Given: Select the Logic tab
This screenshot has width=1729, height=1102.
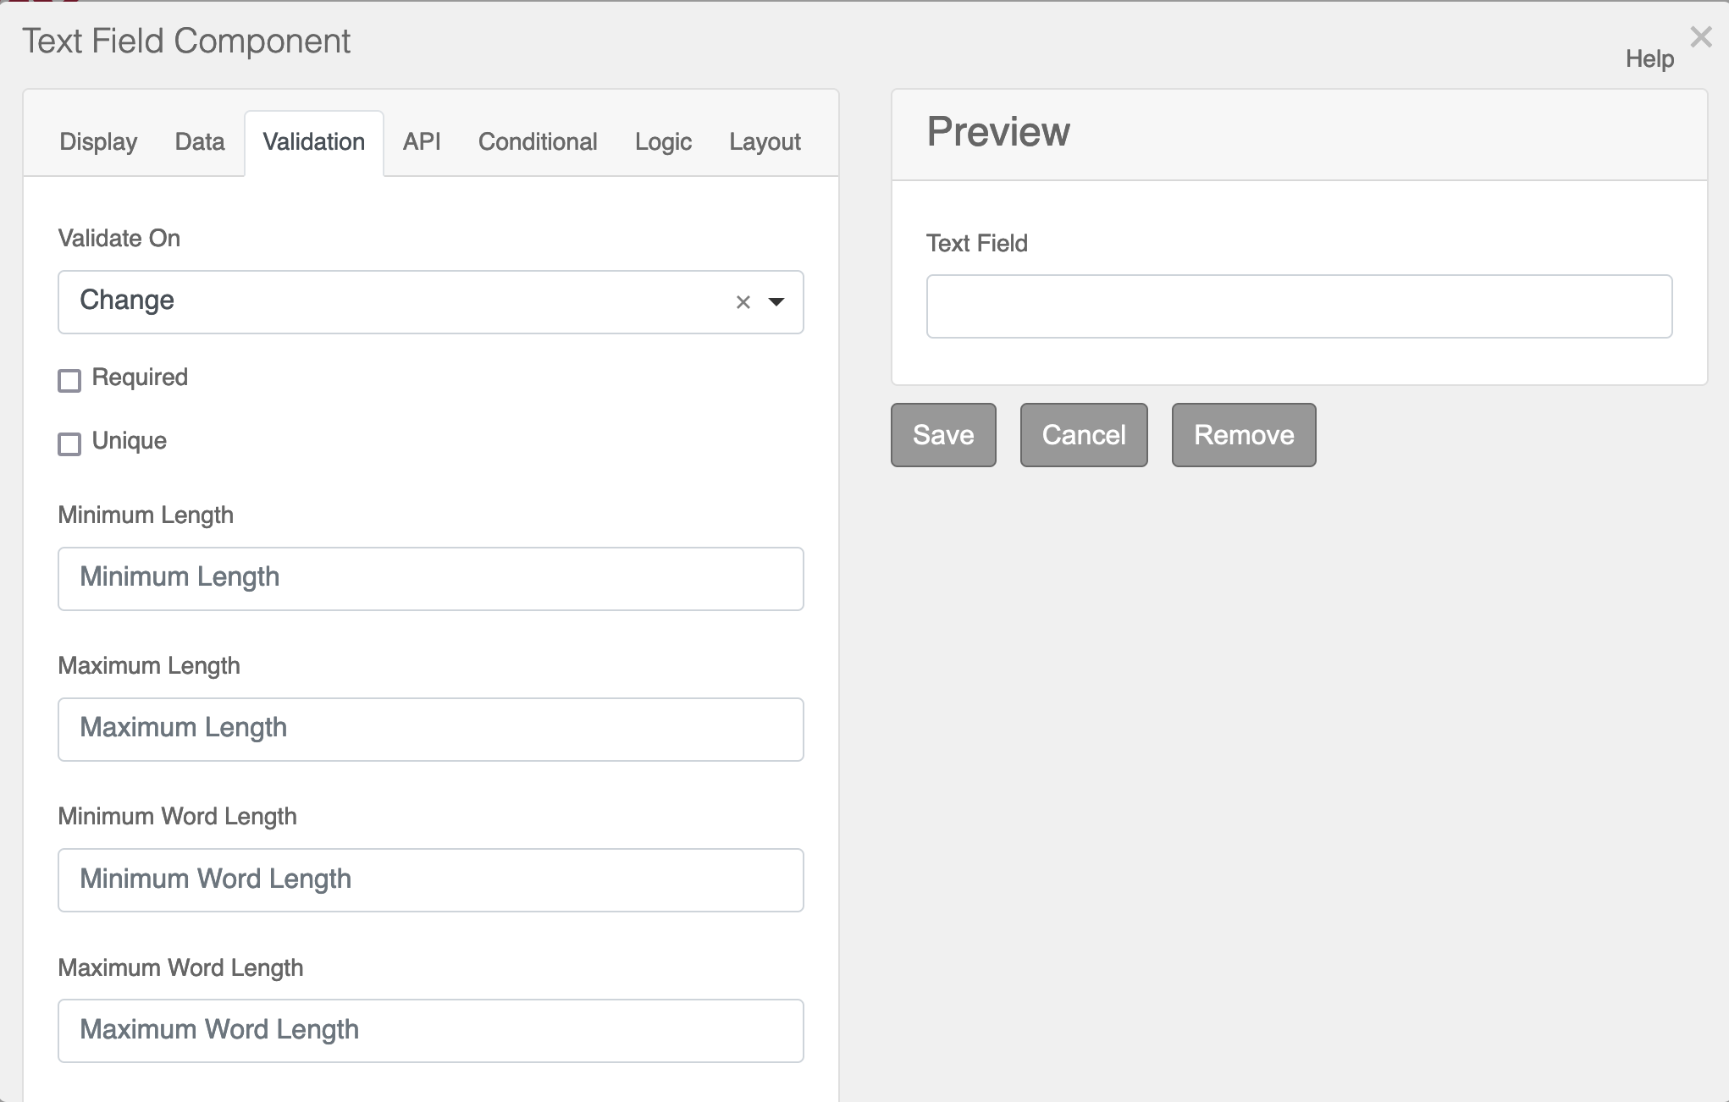Looking at the screenshot, I should 662,141.
